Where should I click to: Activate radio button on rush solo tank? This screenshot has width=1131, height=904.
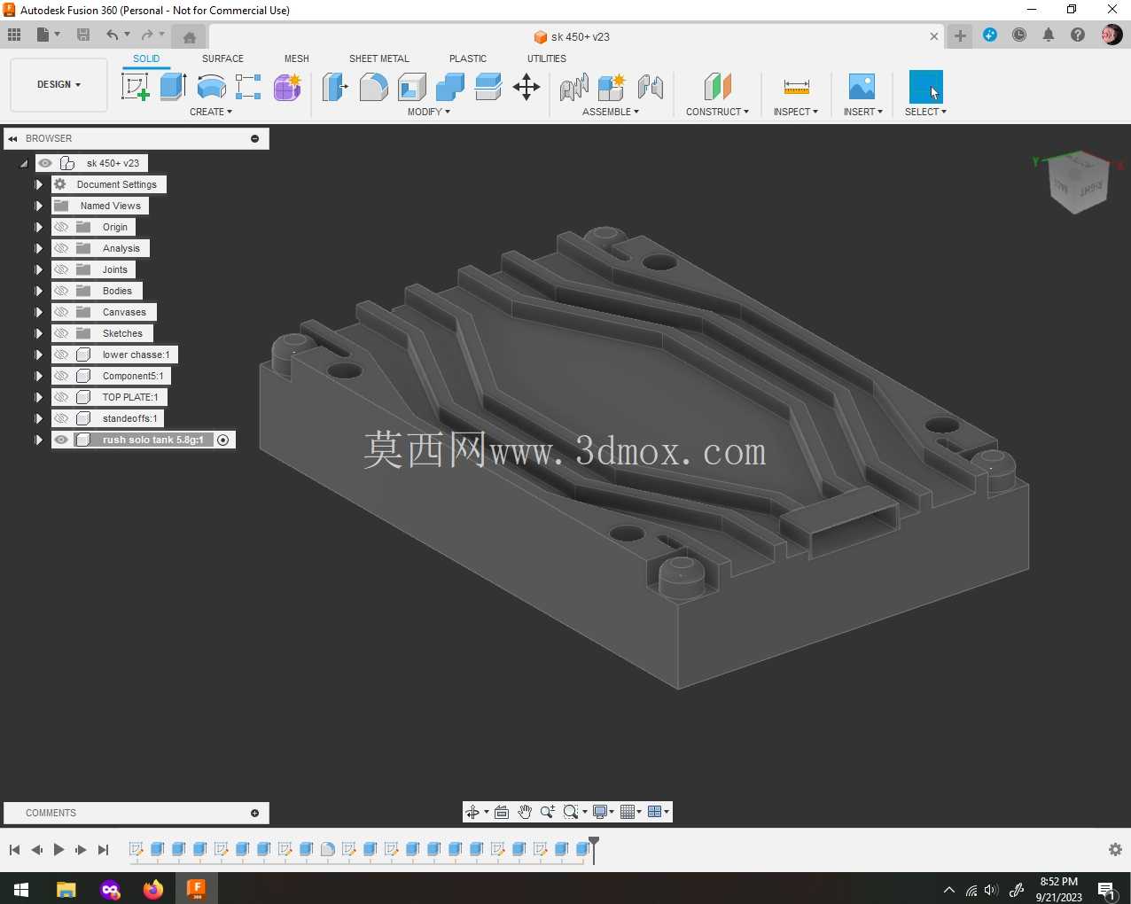pos(223,440)
